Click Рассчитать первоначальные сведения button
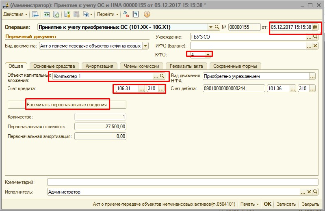 [x=67, y=105]
